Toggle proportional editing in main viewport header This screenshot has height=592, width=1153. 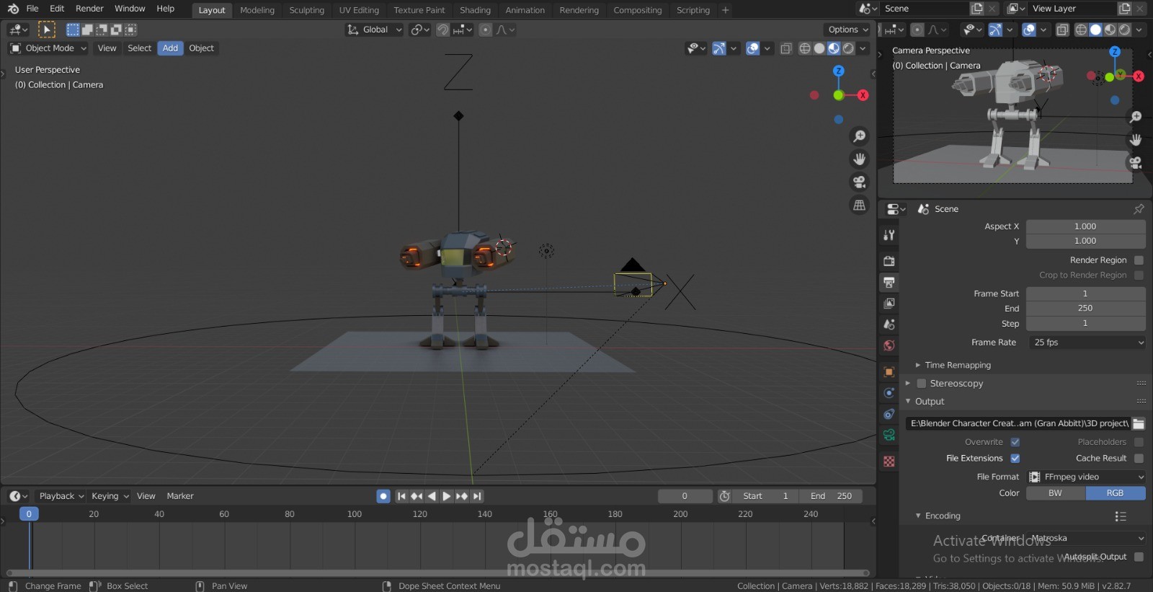click(486, 30)
